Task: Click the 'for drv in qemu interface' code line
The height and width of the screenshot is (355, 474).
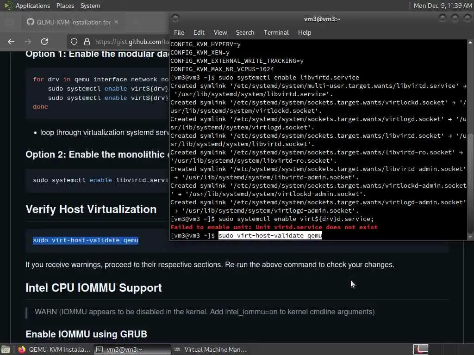Action: point(100,80)
